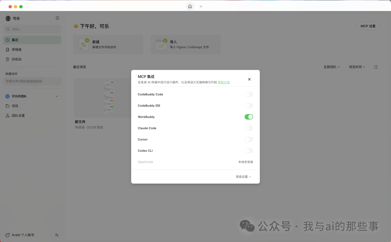
Task: Open the home tab icon
Action: (190, 7)
